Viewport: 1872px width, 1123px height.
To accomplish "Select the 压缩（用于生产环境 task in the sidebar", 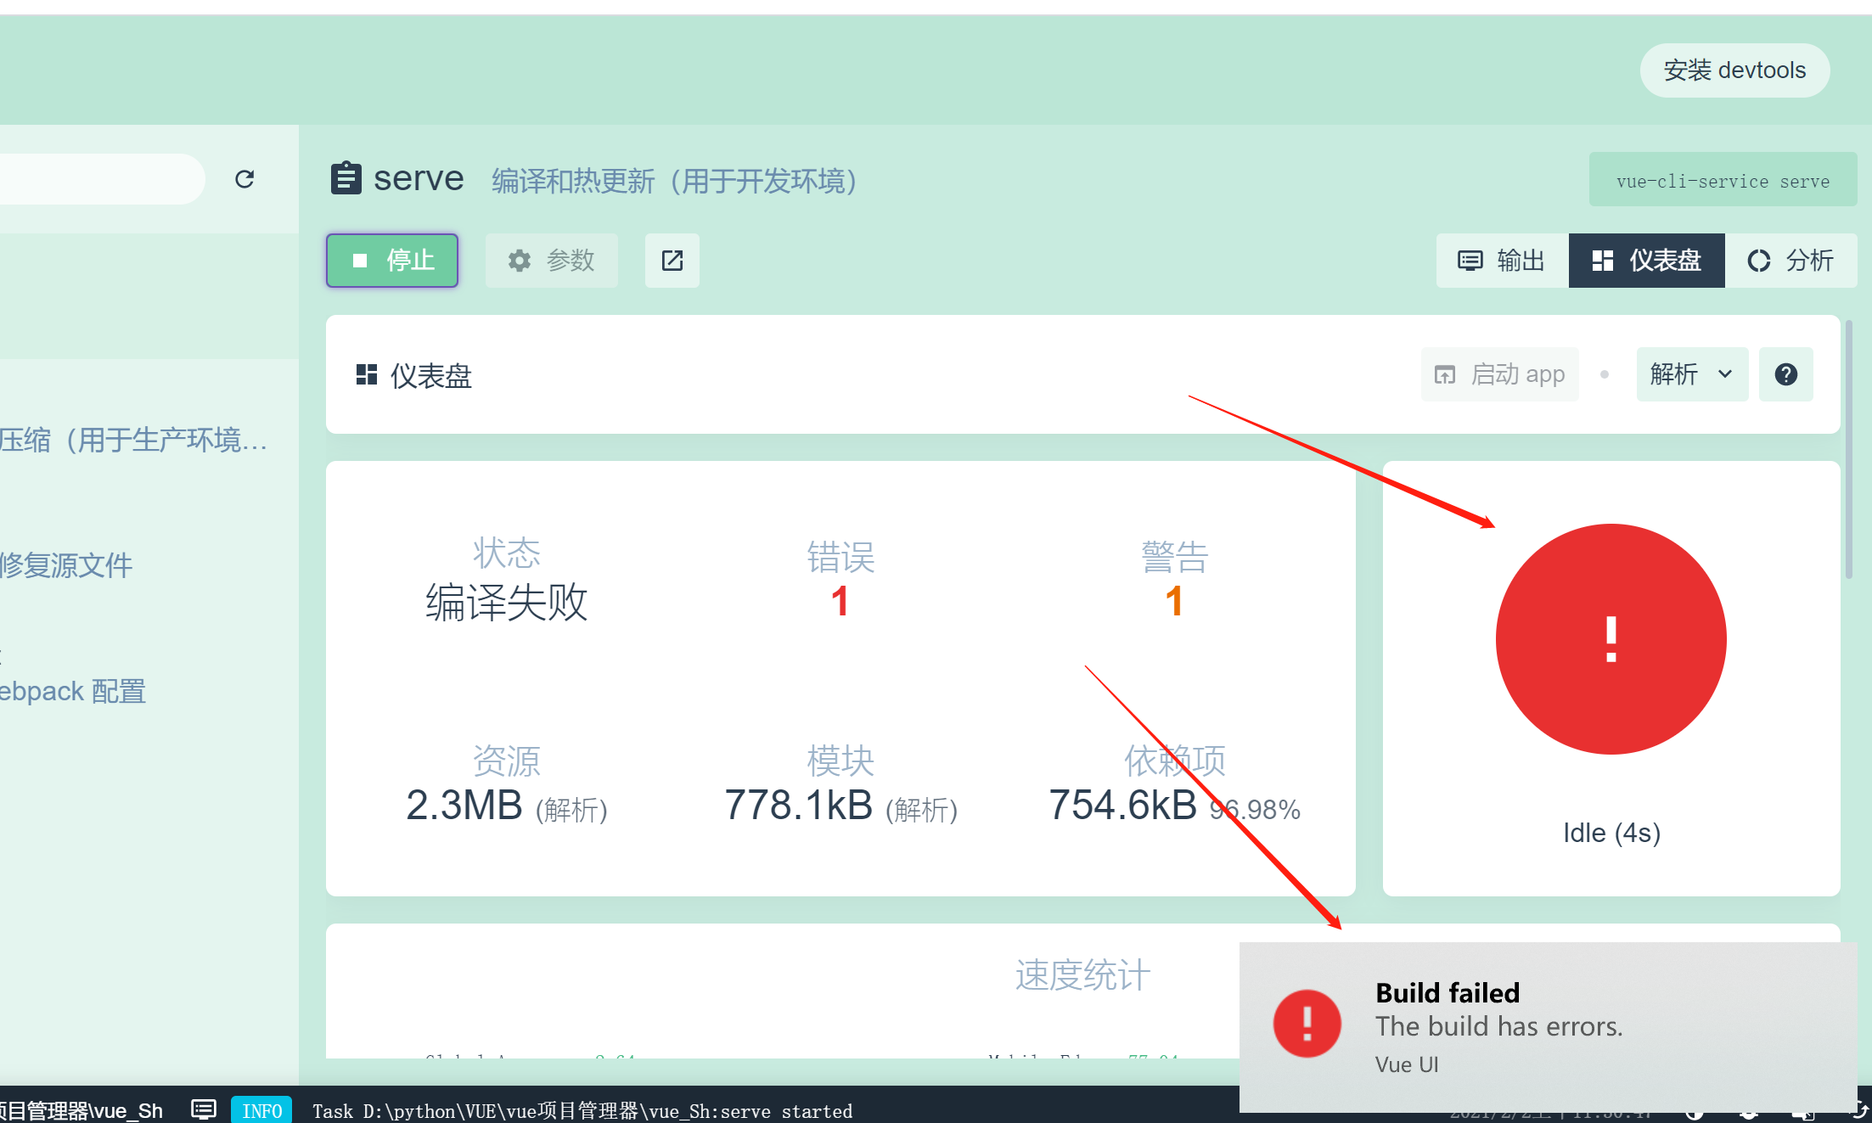I will click(133, 440).
